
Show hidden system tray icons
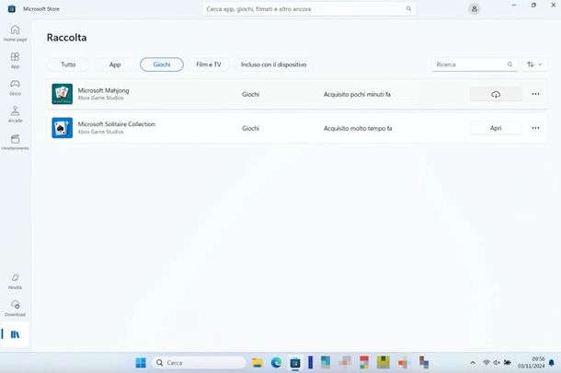(473, 363)
